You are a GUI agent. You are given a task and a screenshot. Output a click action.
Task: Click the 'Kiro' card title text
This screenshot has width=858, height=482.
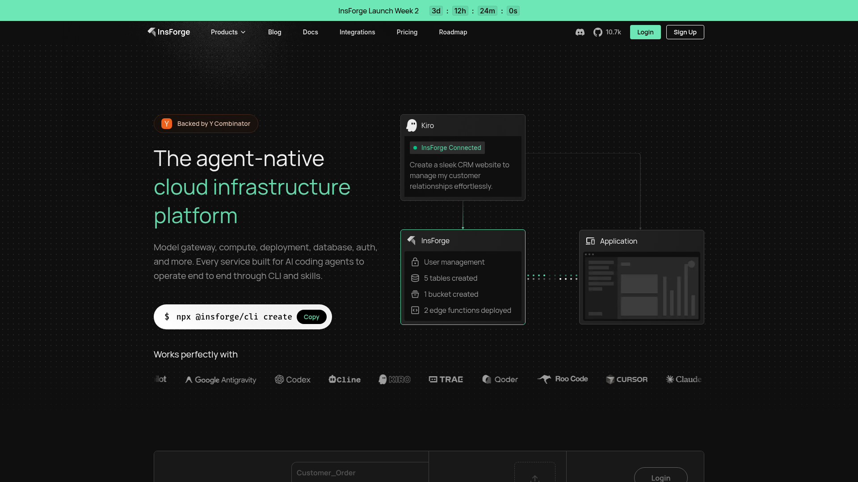point(428,125)
